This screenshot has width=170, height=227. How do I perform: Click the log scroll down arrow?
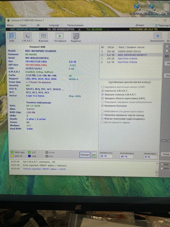click(157, 175)
